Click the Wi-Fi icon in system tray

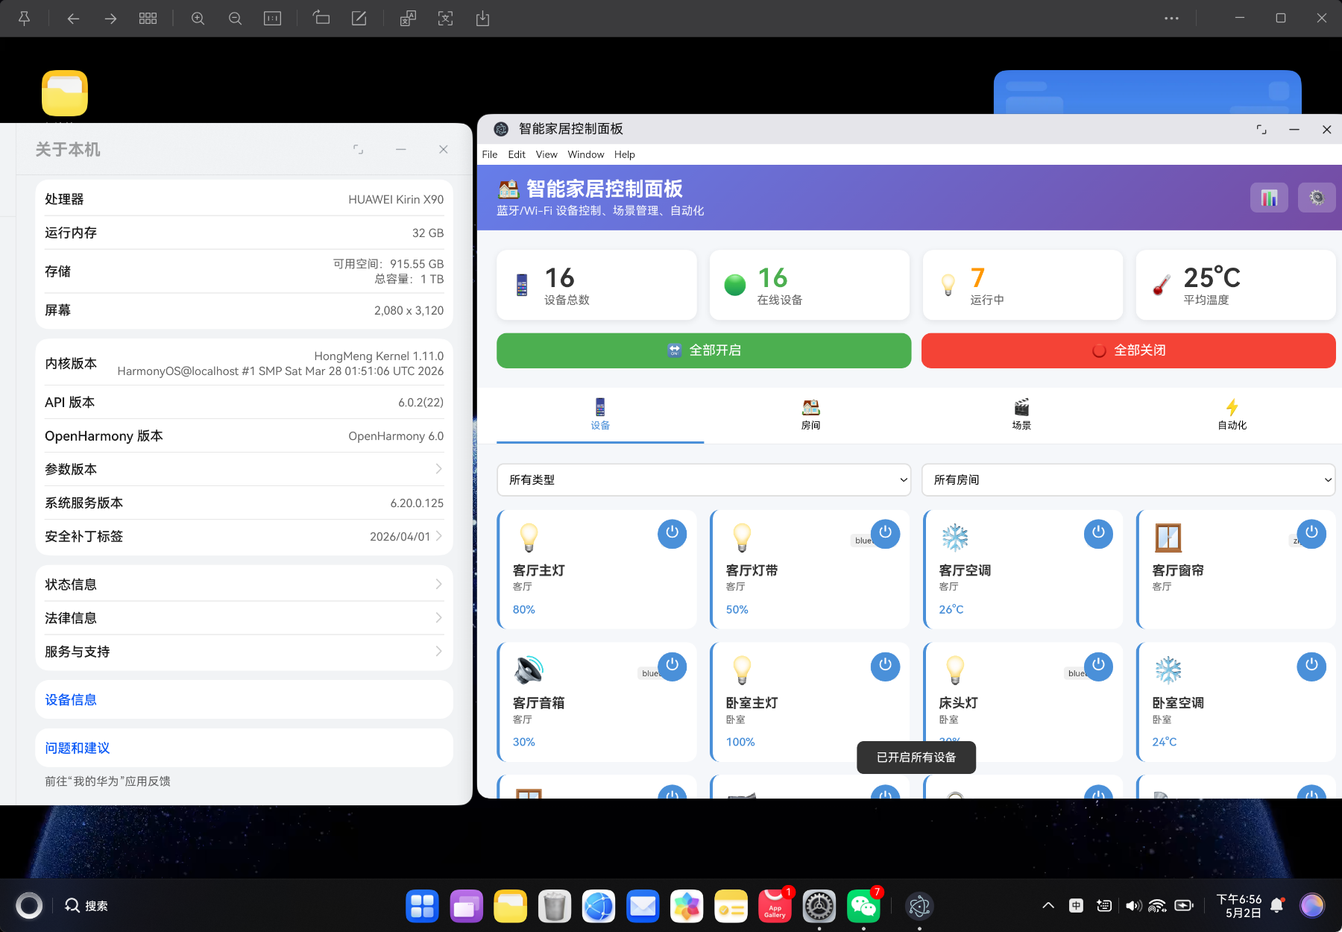(x=1157, y=906)
